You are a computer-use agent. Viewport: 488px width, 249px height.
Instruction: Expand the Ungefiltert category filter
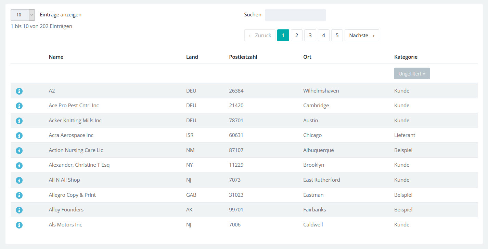(x=412, y=74)
